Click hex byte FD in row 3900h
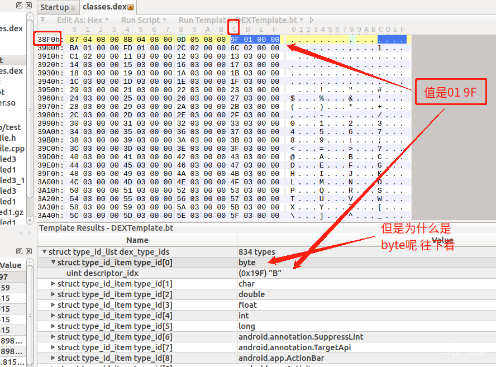Screen dimensions: 496x367 click(x=128, y=48)
